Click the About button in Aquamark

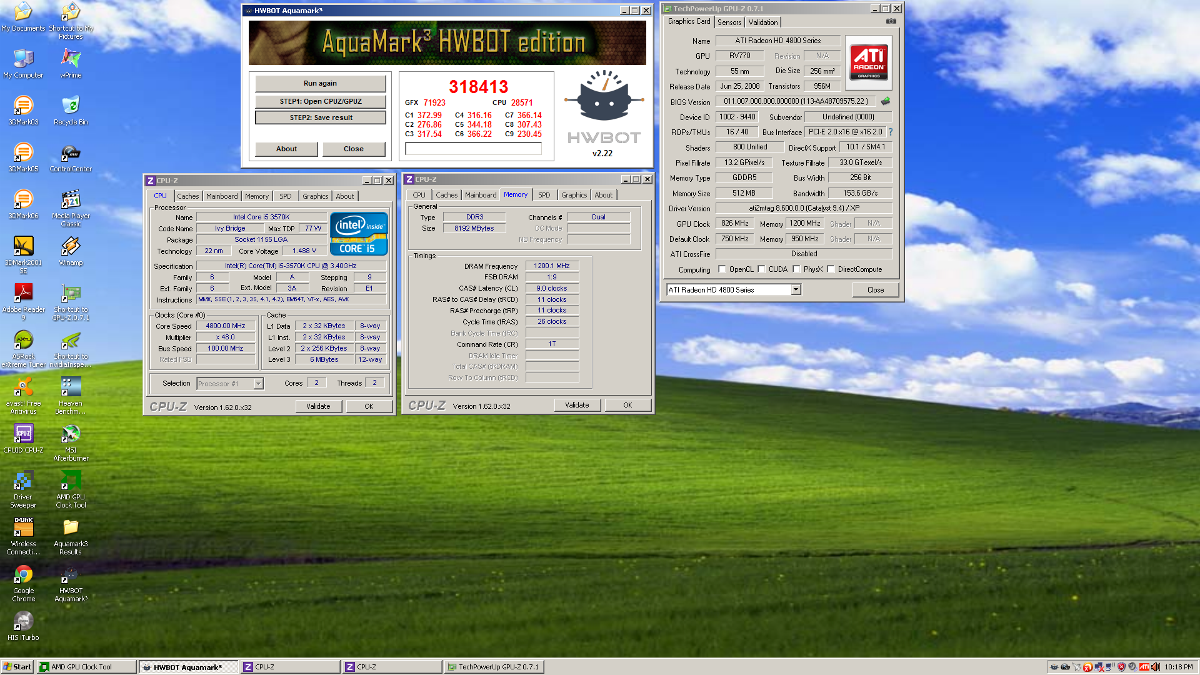point(286,149)
